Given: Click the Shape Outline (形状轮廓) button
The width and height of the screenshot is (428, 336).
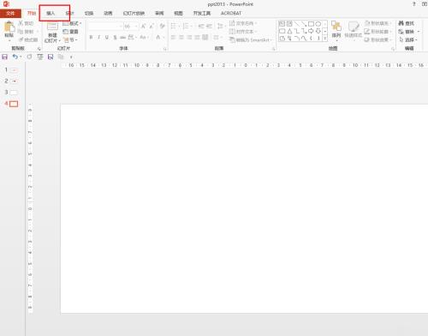Looking at the screenshot, I should [x=377, y=32].
